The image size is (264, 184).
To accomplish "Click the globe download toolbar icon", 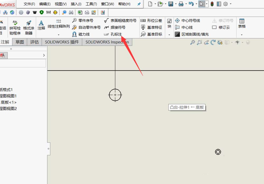I will coord(12,12).
